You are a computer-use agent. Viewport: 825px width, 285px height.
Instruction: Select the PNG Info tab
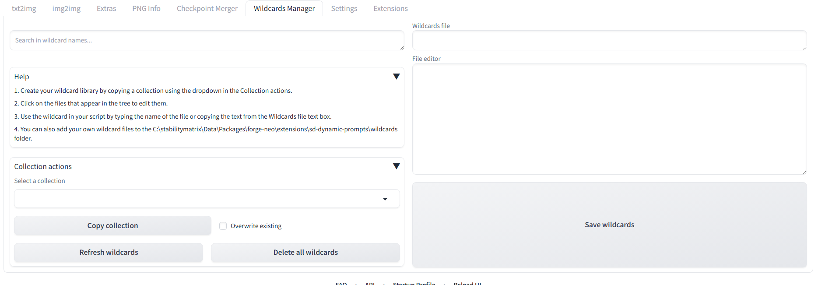(146, 8)
